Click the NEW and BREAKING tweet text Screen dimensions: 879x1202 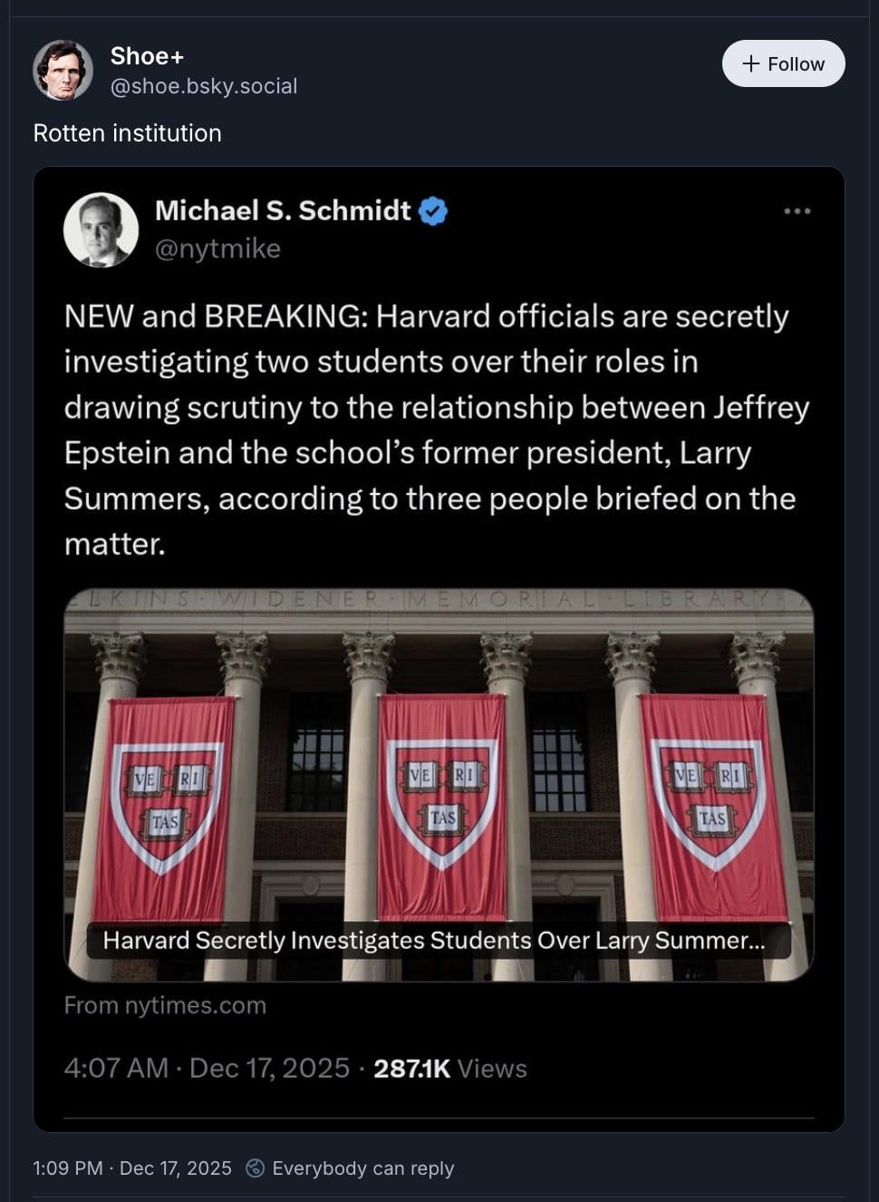coord(435,429)
